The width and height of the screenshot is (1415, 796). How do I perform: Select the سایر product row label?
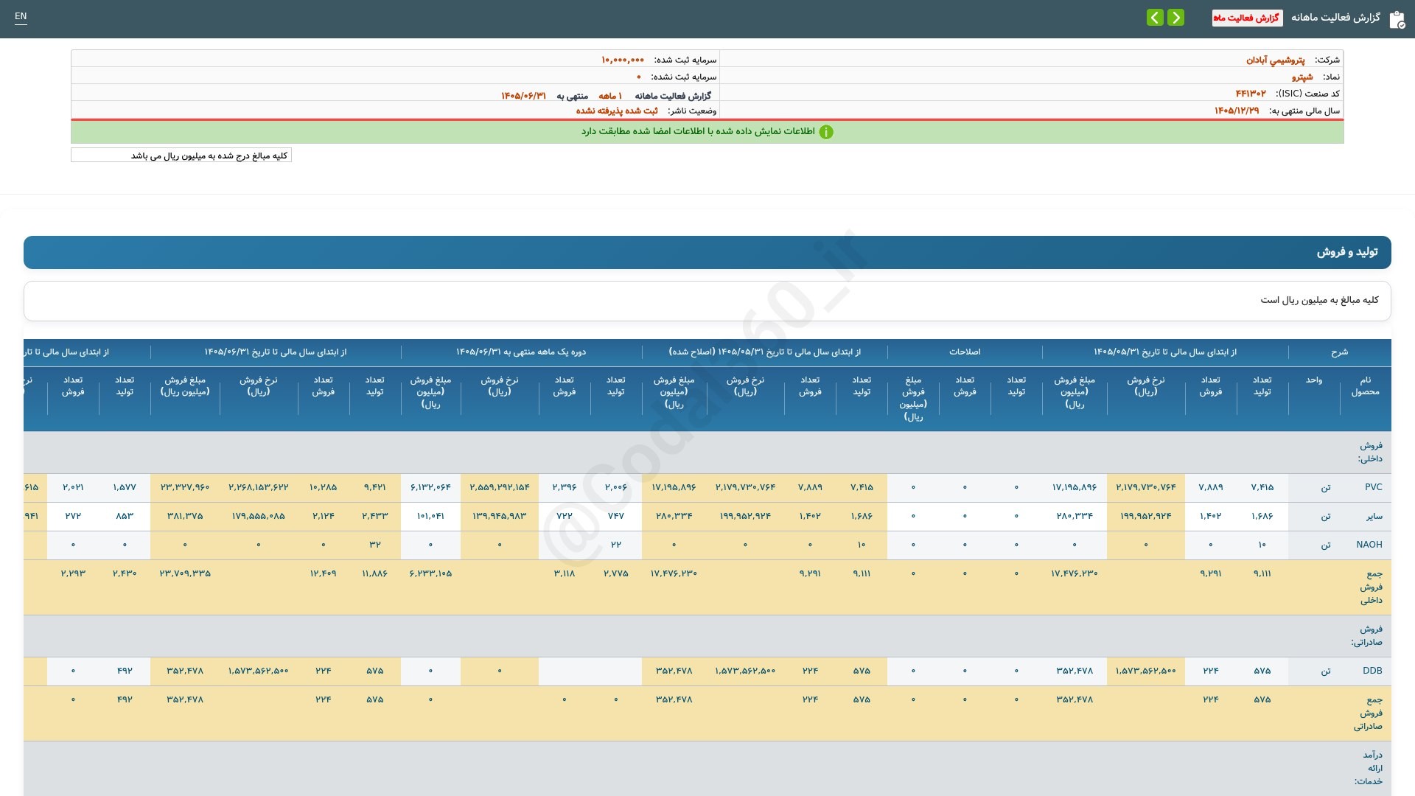click(x=1374, y=516)
